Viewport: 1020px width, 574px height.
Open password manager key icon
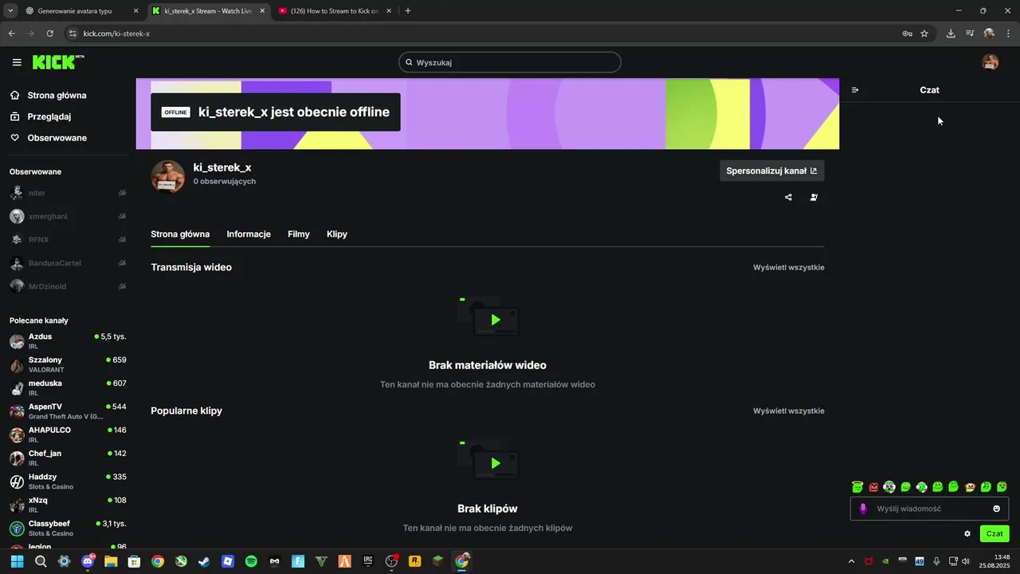pos(907,33)
